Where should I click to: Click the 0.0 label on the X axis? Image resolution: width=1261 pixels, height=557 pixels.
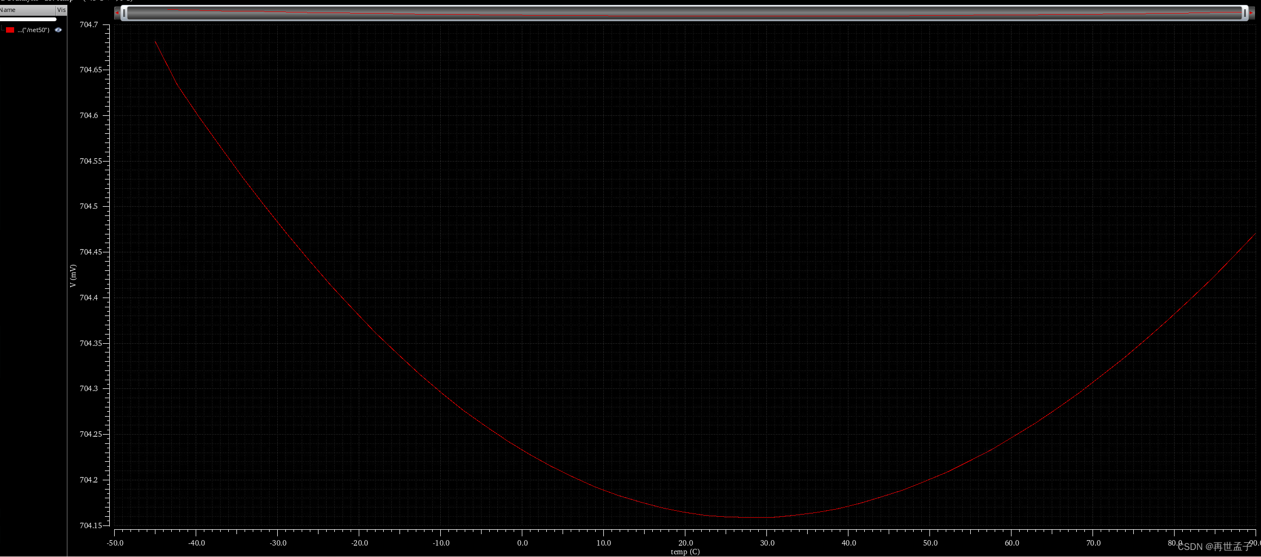[x=522, y=543]
